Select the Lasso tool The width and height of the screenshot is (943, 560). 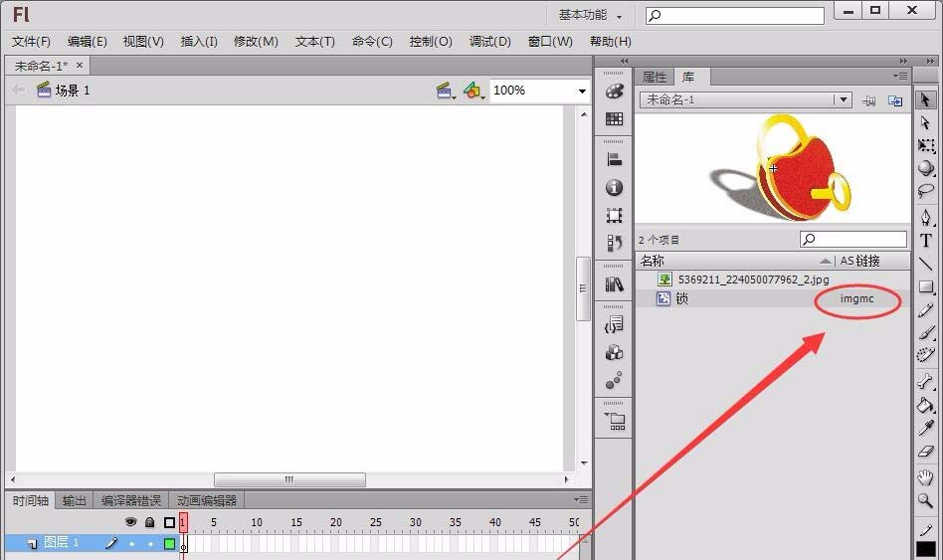coord(925,191)
